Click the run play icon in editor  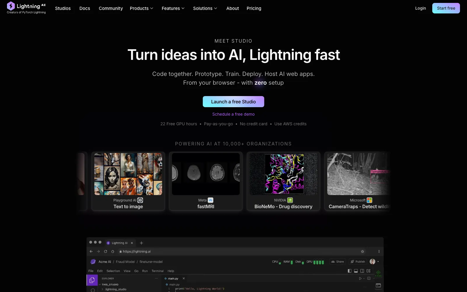(360, 279)
